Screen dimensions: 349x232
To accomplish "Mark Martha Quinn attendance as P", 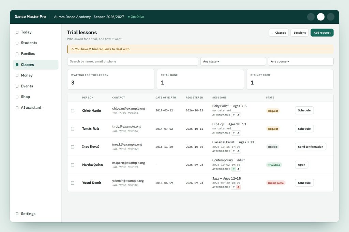I will coord(233,169).
